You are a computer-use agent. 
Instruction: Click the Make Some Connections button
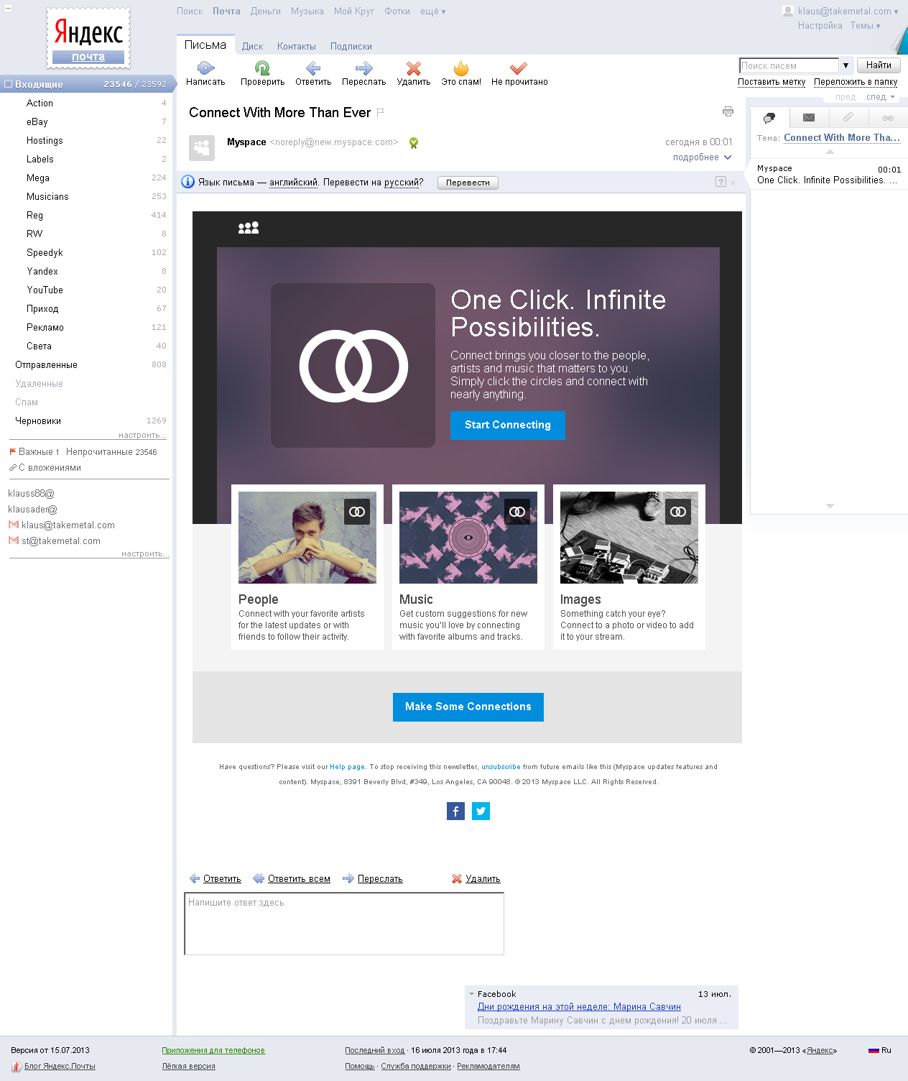(468, 707)
